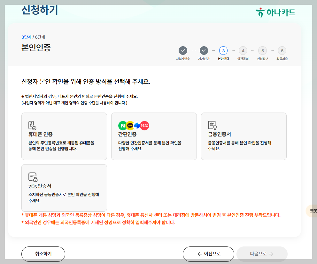Click the 하나카드 logo
The image size is (317, 264).
pos(275,12)
